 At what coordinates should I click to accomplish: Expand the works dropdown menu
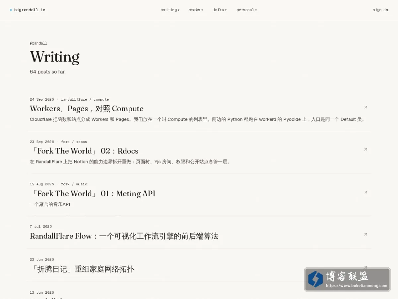point(196,10)
